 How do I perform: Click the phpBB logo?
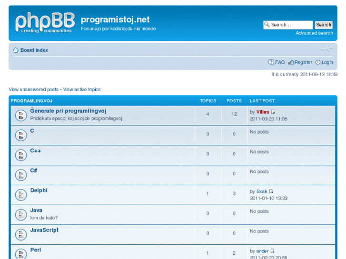tap(45, 23)
